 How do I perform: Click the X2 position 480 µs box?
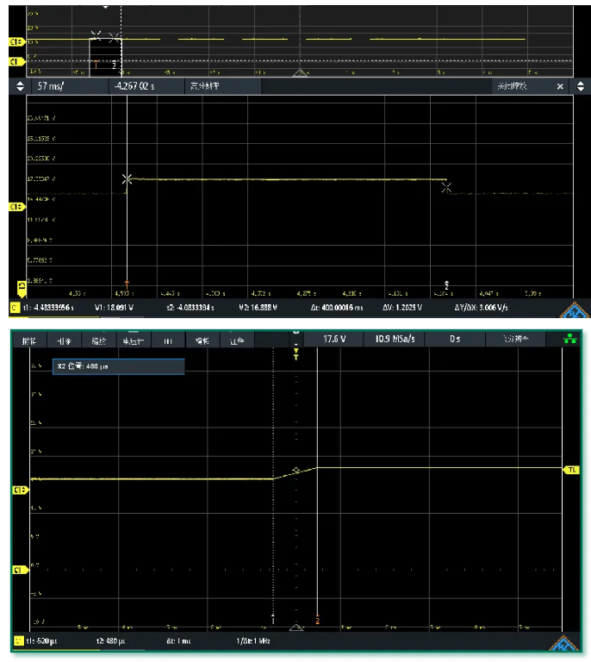[x=120, y=366]
